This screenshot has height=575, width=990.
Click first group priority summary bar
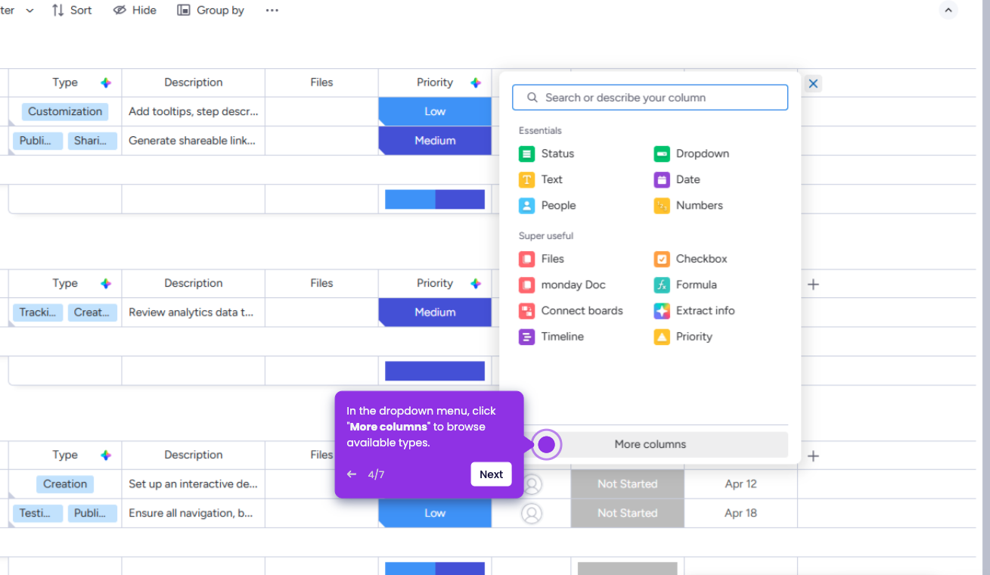tap(435, 200)
